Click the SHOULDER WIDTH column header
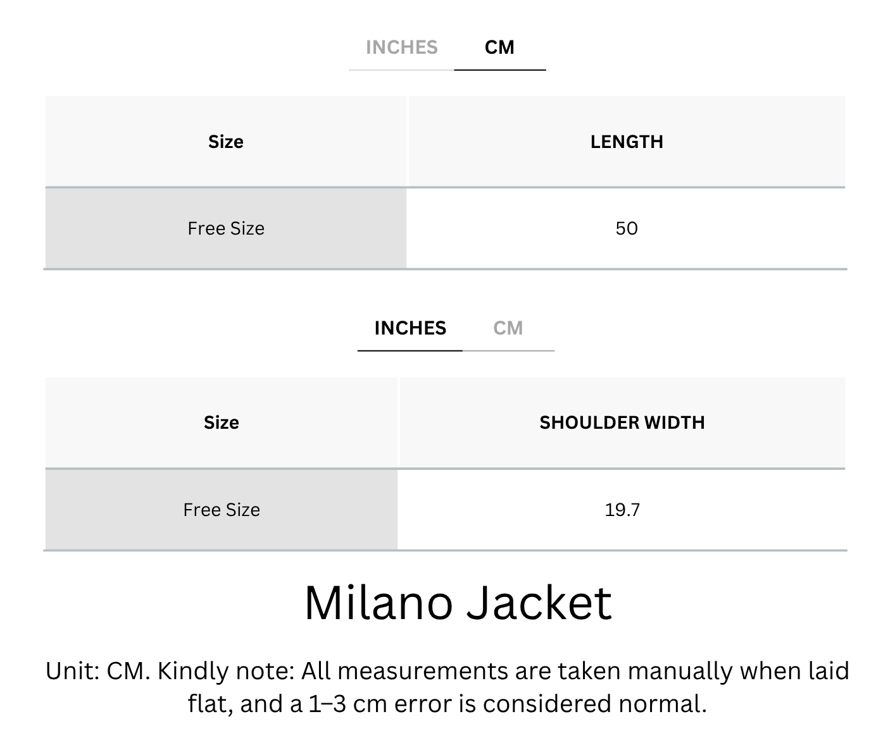Viewport: 895px width, 738px height. coord(622,422)
